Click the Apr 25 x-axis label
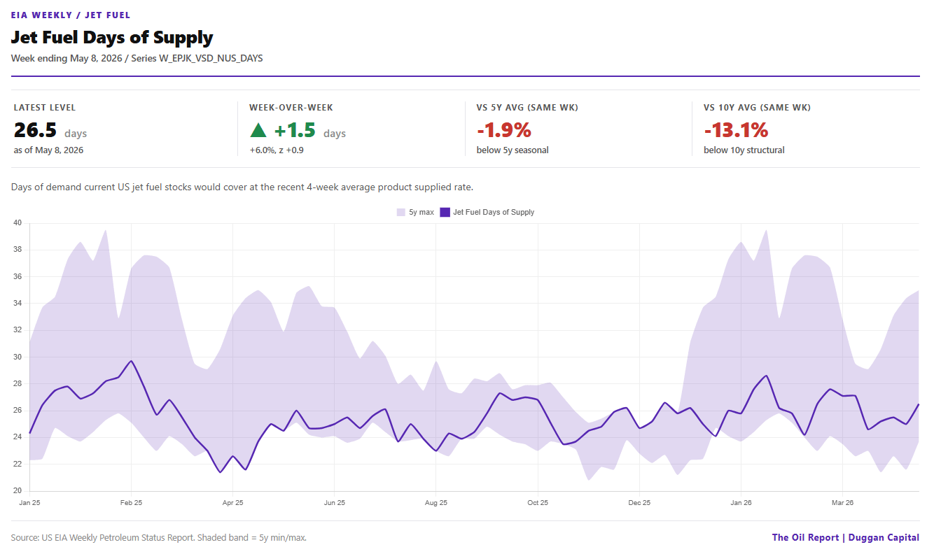The image size is (934, 554). pyautogui.click(x=232, y=502)
